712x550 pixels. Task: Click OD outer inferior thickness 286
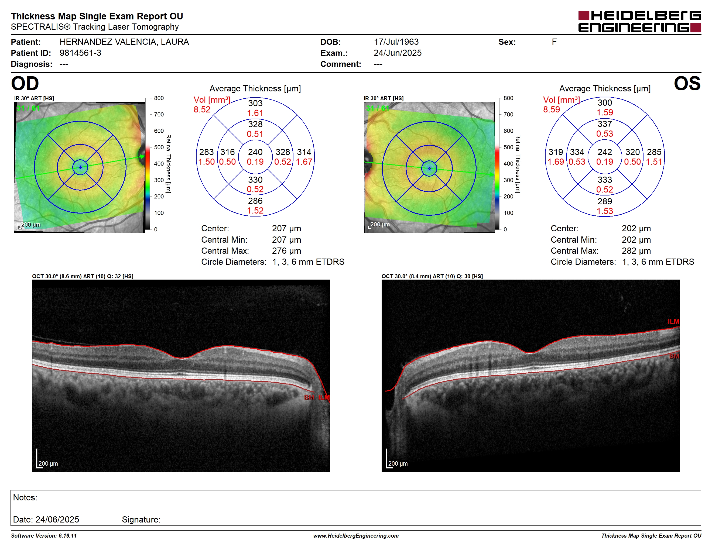point(255,201)
